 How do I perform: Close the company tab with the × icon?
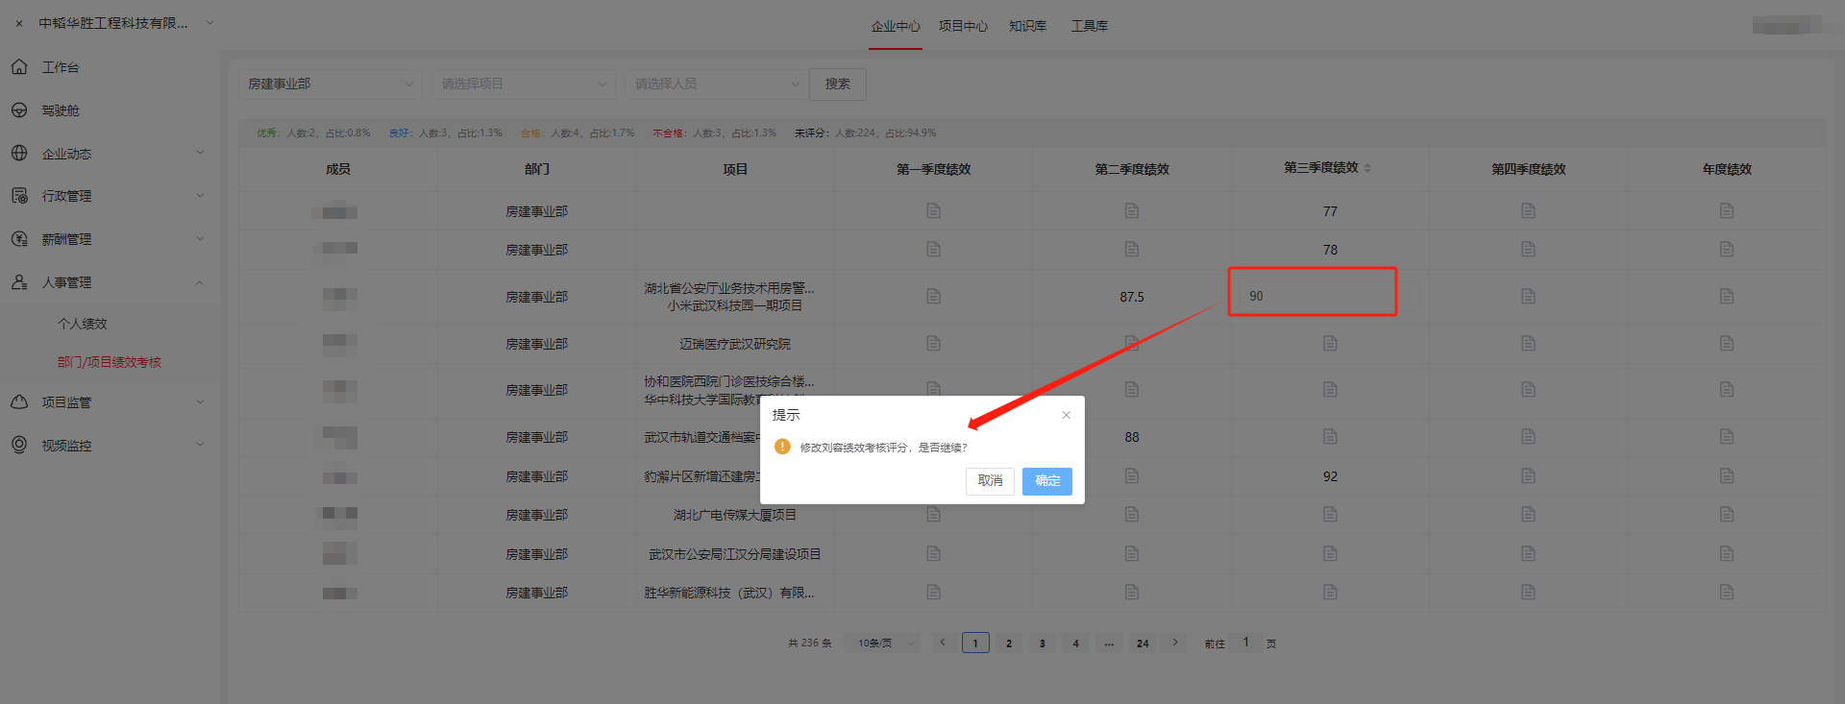pos(19,24)
